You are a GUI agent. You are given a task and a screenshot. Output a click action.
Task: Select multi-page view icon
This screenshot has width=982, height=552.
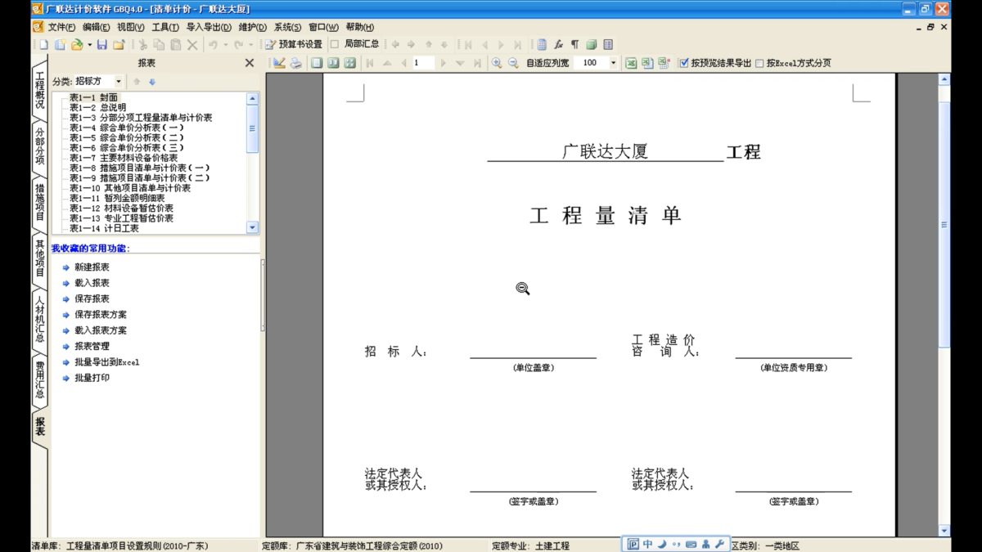coord(349,63)
